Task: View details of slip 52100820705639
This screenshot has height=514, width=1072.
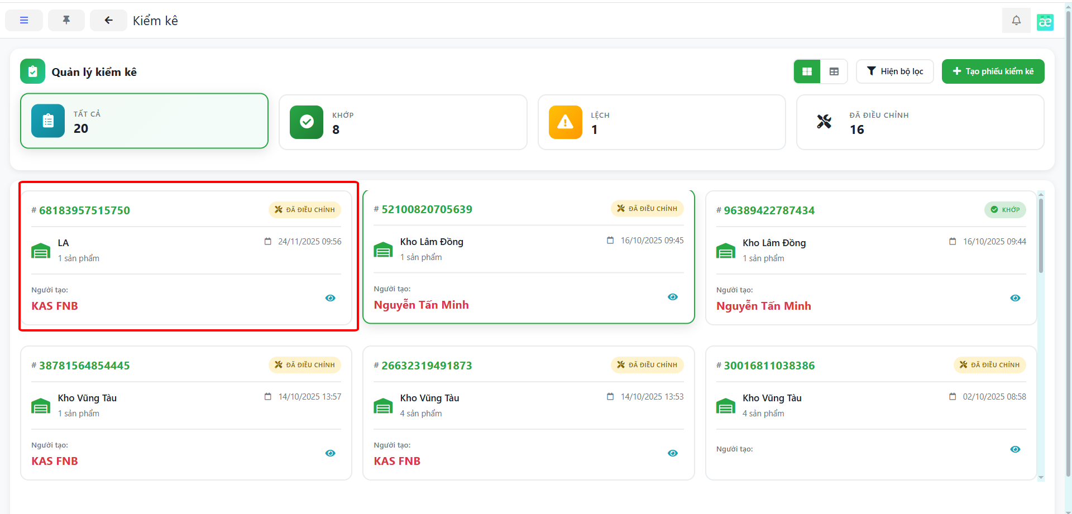Action: point(673,297)
